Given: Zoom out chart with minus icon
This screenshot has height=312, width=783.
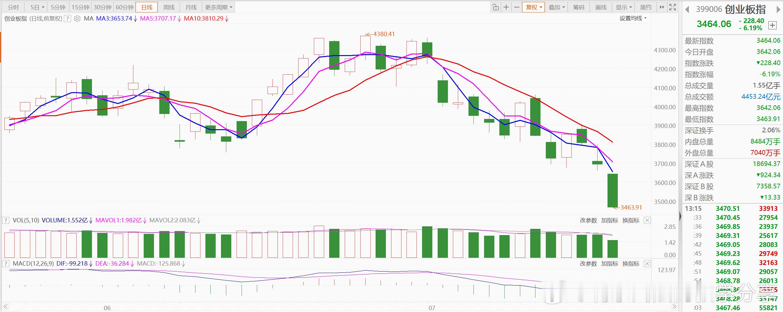Looking at the screenshot, I should (517, 7).
